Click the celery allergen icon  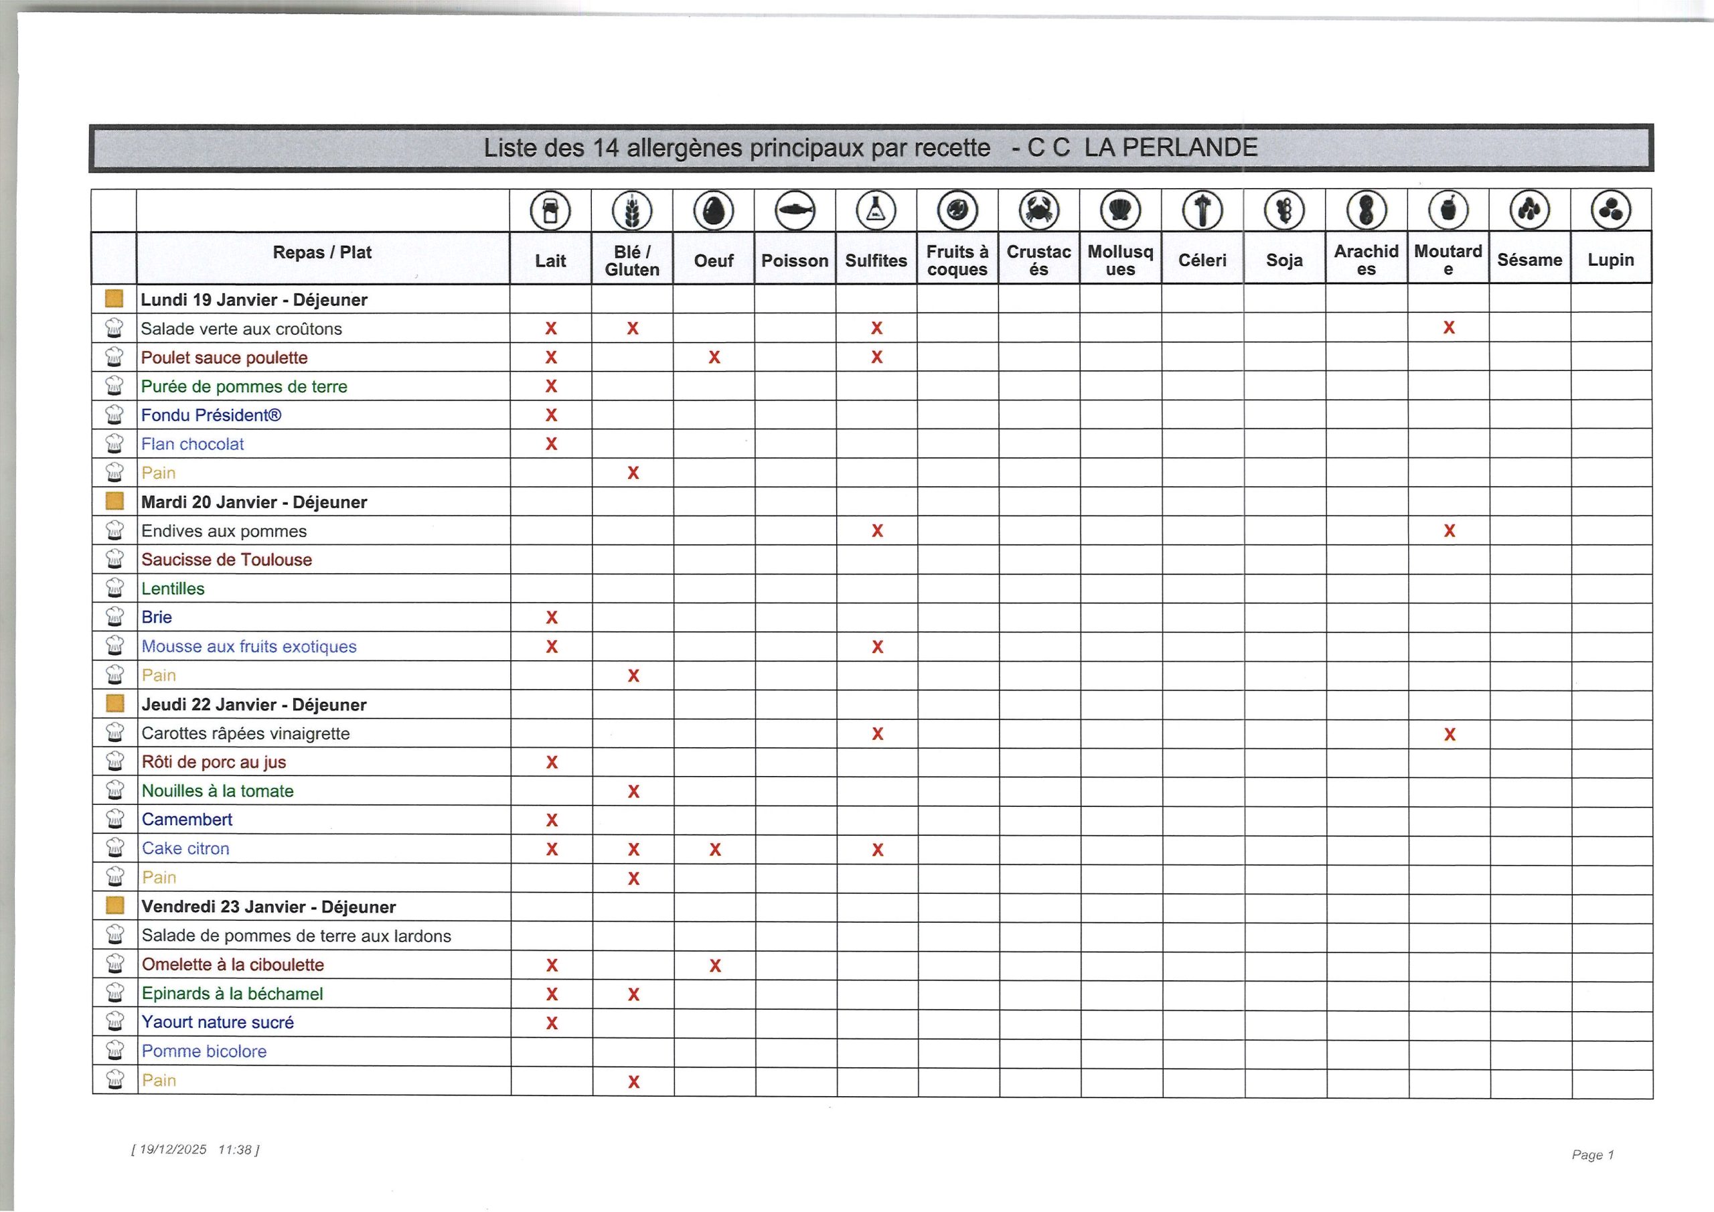click(1202, 210)
